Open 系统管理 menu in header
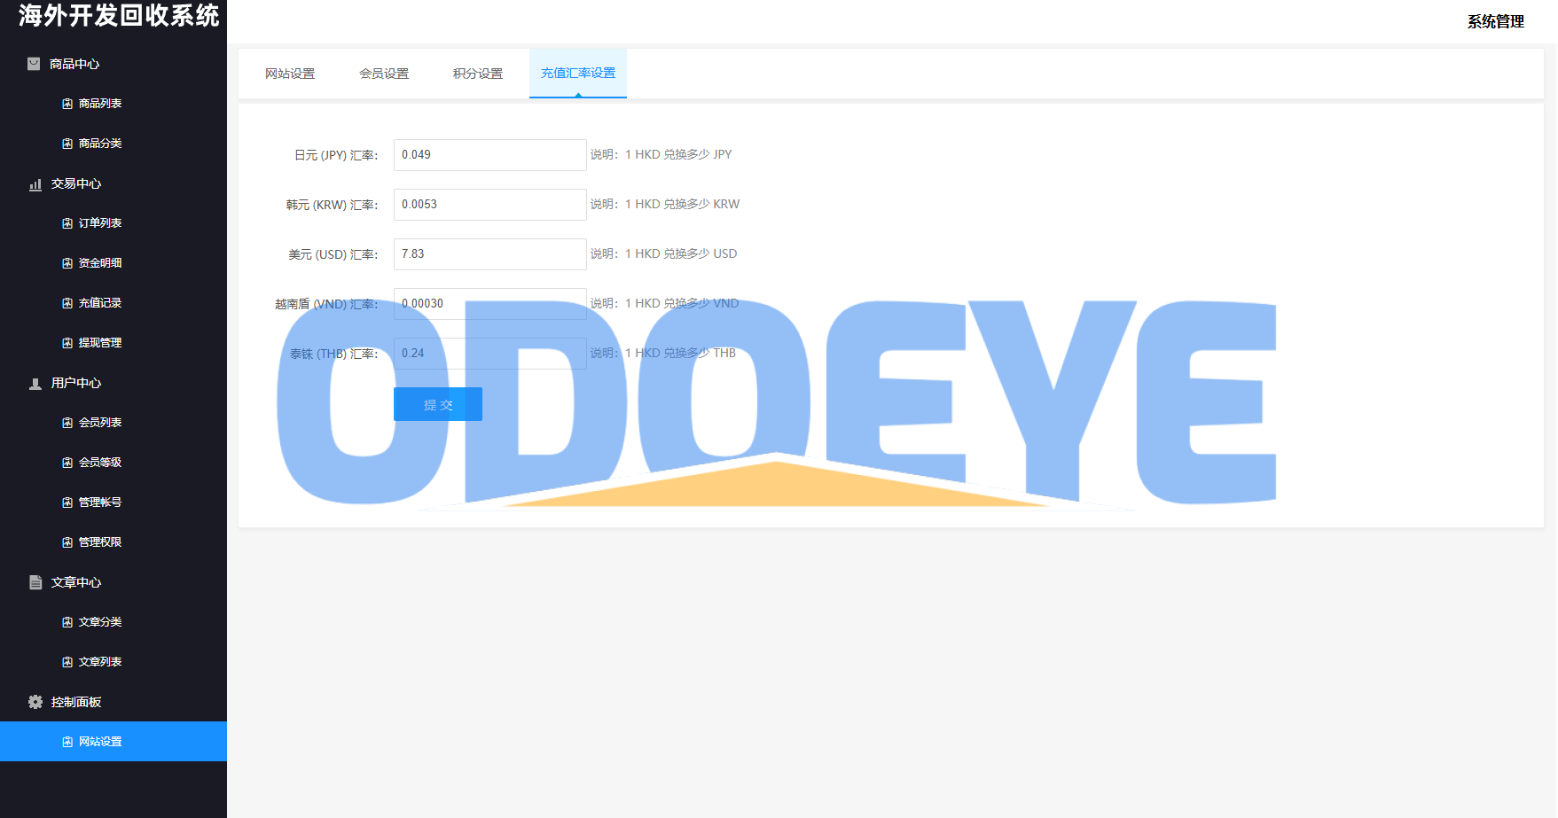Image resolution: width=1558 pixels, height=818 pixels. pos(1495,21)
